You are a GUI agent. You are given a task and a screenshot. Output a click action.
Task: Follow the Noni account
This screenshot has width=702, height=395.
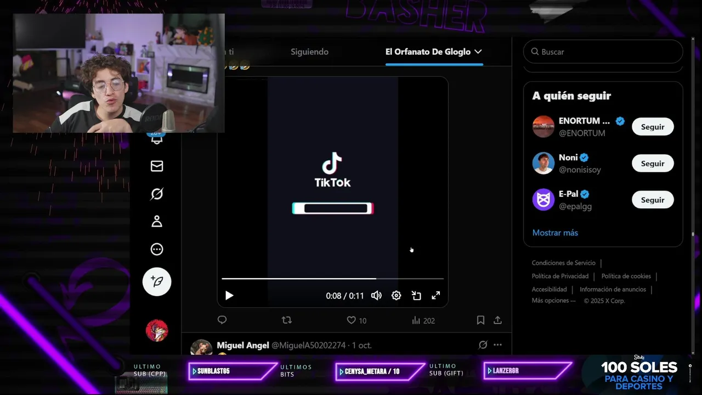(x=653, y=163)
